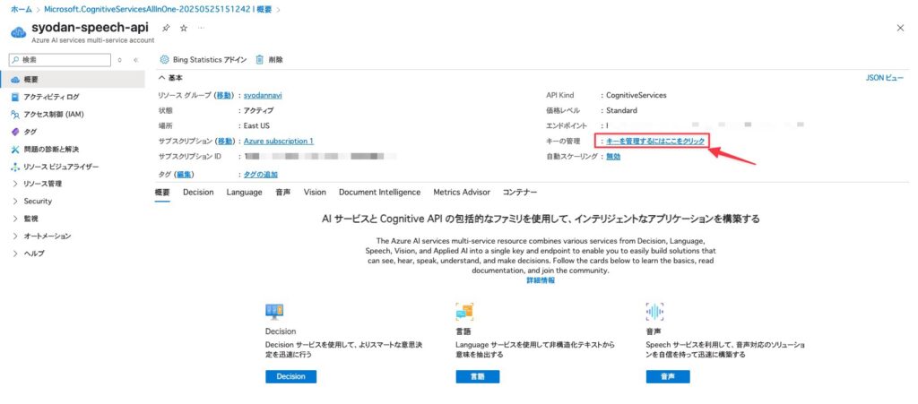This screenshot has height=404, width=918.
Task: Open the 音声 tab
Action: pyautogui.click(x=282, y=192)
